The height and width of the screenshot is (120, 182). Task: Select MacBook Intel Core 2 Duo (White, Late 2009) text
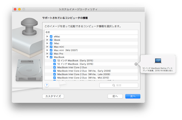(x=84, y=74)
